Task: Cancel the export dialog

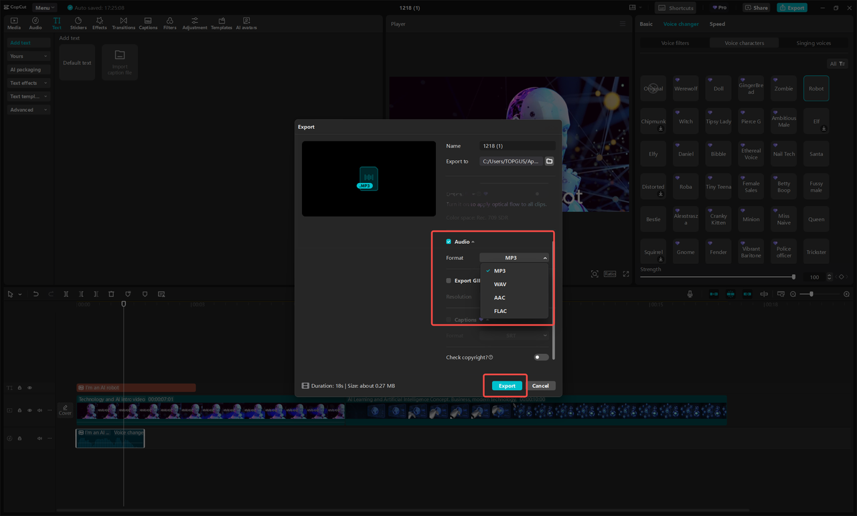Action: tap(541, 385)
